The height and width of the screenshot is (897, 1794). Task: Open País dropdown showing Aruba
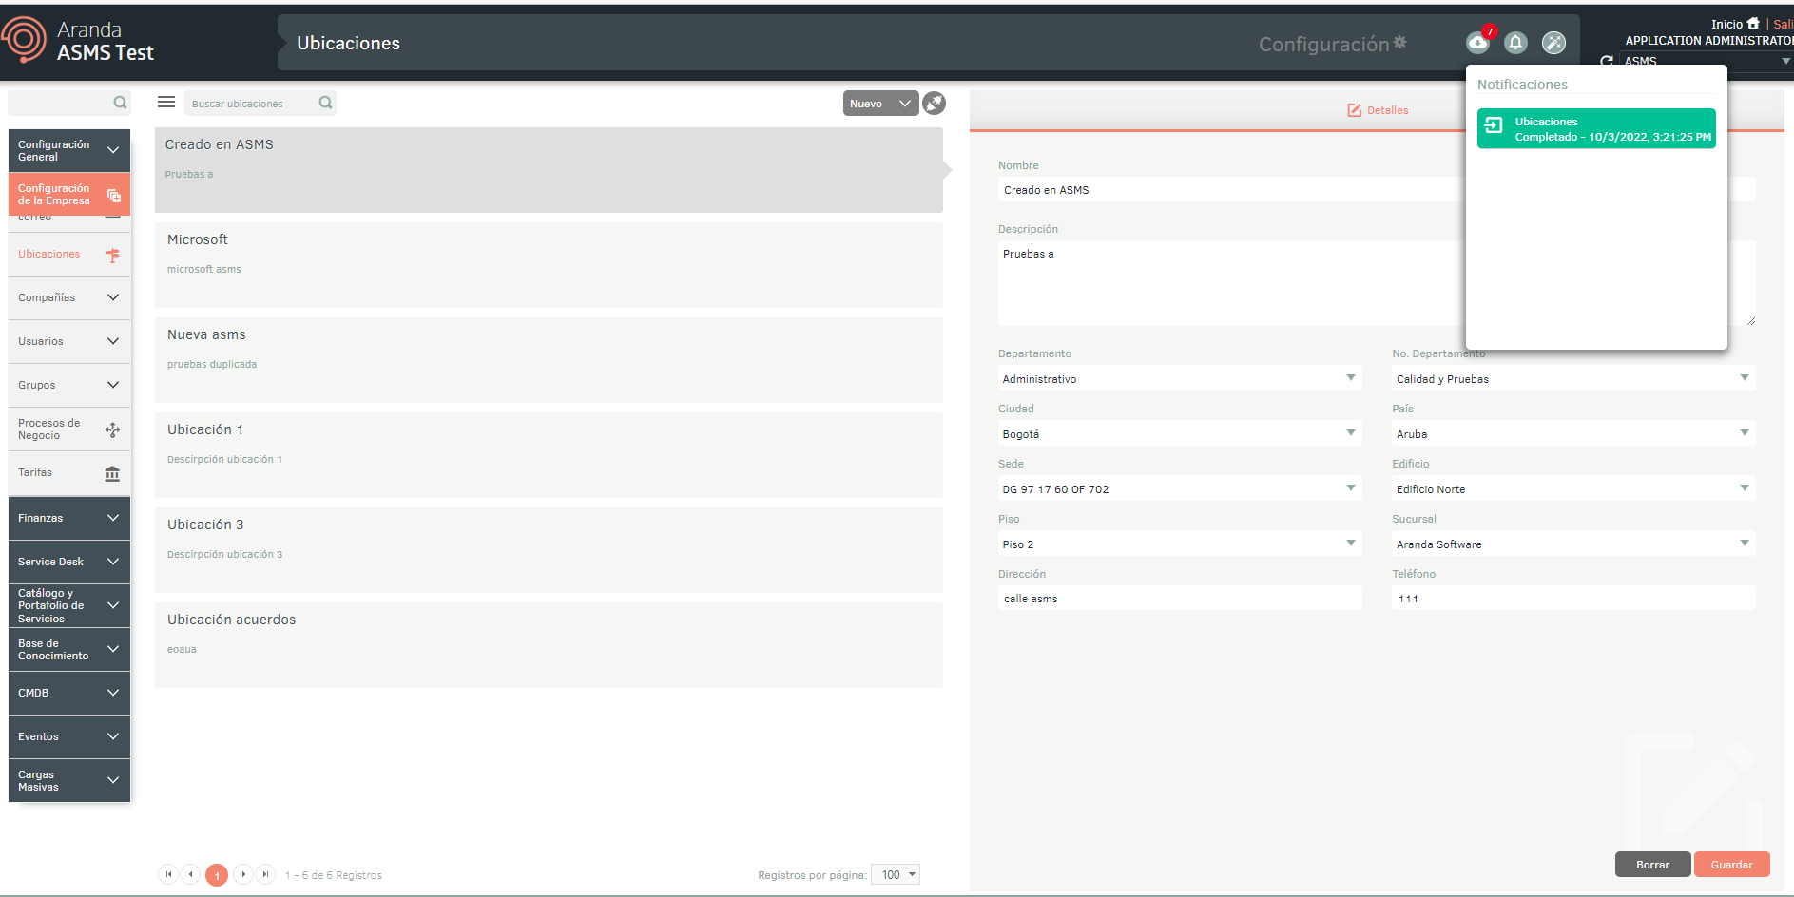click(1573, 433)
